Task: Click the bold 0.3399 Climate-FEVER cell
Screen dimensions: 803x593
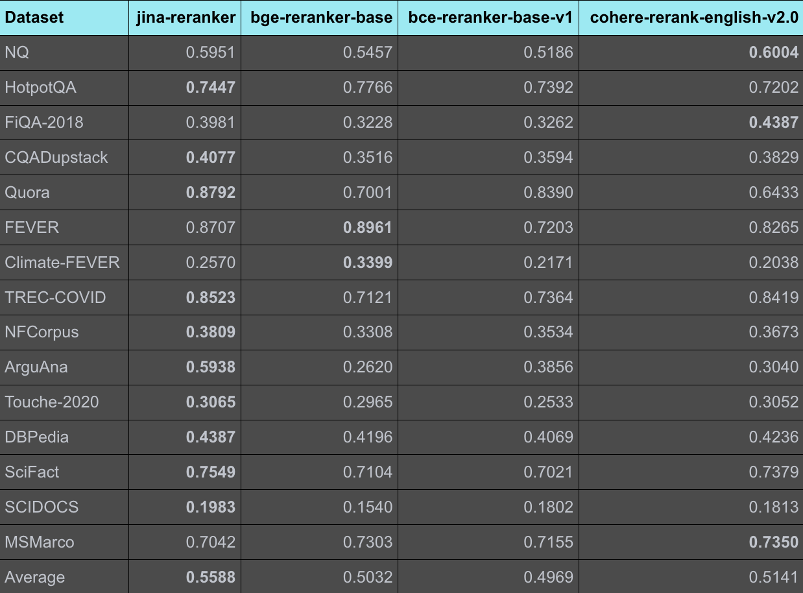Action: pyautogui.click(x=368, y=263)
